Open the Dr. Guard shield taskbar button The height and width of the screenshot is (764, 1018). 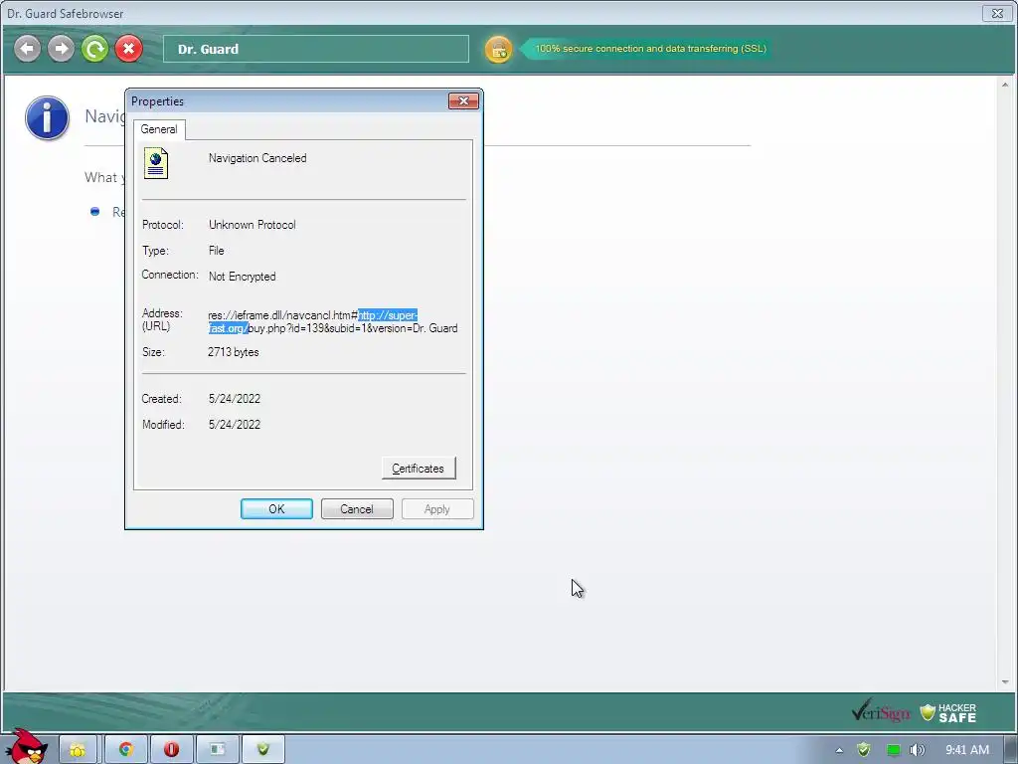(x=262, y=750)
